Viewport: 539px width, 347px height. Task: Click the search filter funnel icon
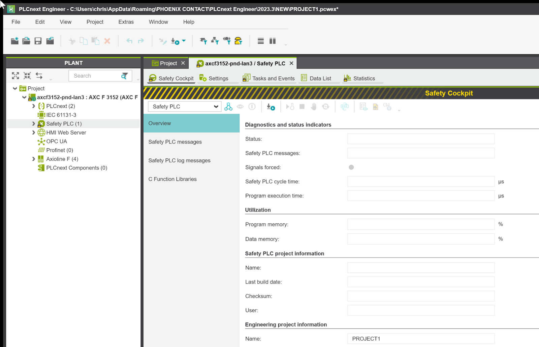(124, 76)
